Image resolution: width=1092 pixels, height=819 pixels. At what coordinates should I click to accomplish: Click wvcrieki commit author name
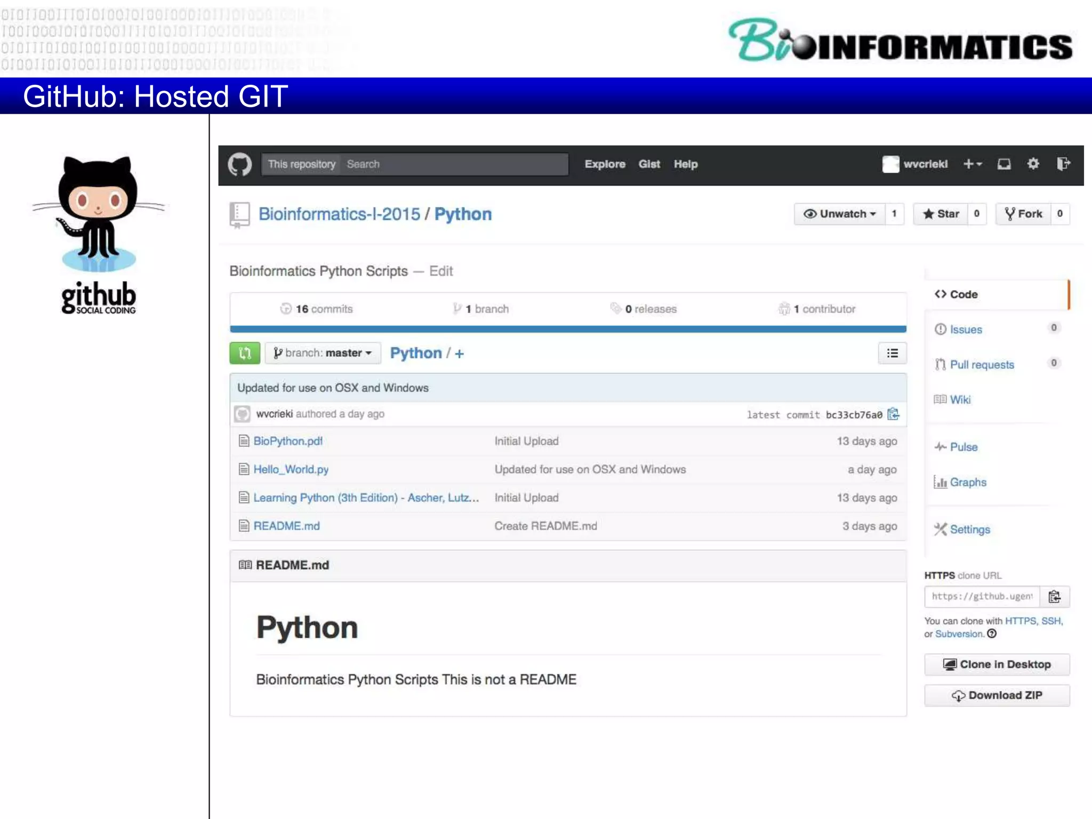pos(274,414)
